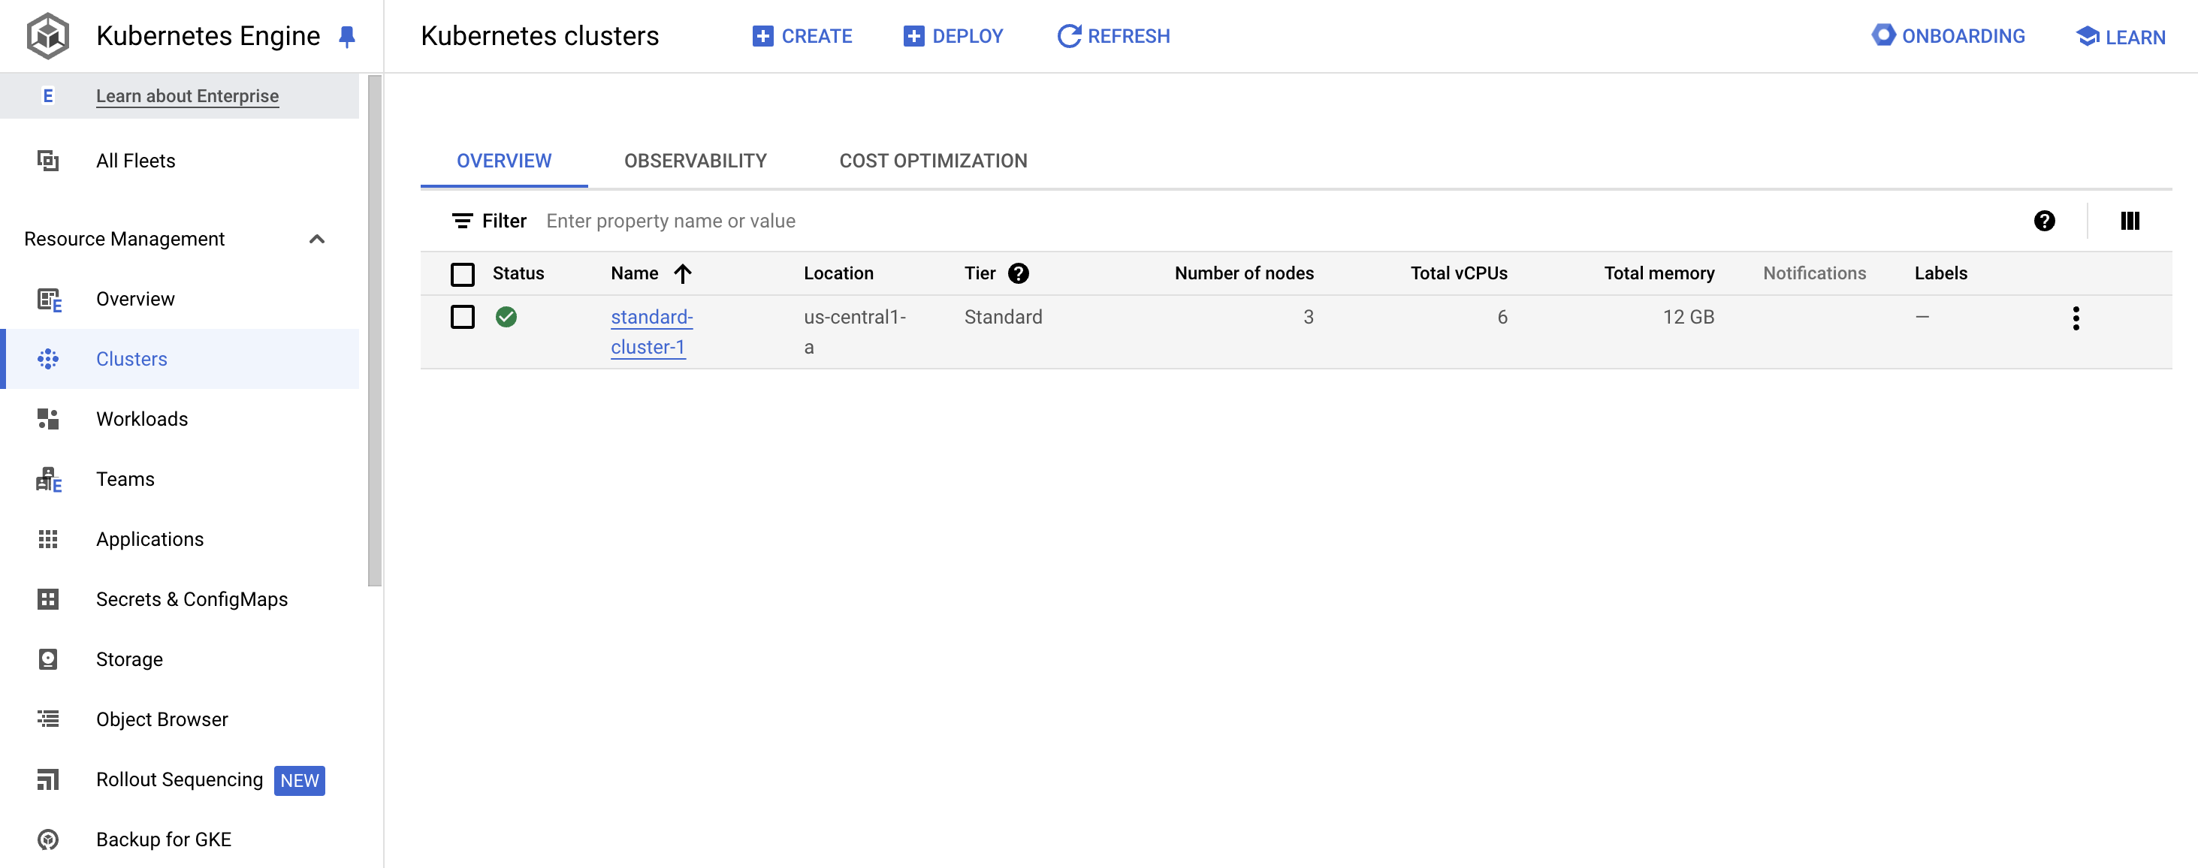Click the Number of nodes column header

[1243, 273]
